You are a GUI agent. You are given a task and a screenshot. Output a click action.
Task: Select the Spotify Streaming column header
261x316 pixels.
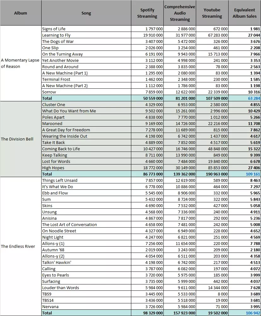pos(147,13)
